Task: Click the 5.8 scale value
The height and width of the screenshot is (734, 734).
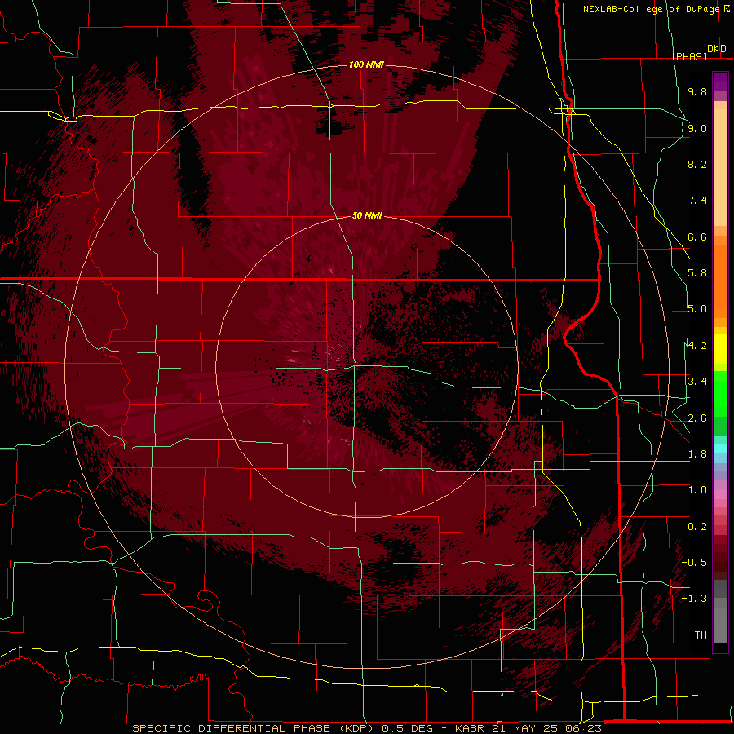Action: point(697,273)
